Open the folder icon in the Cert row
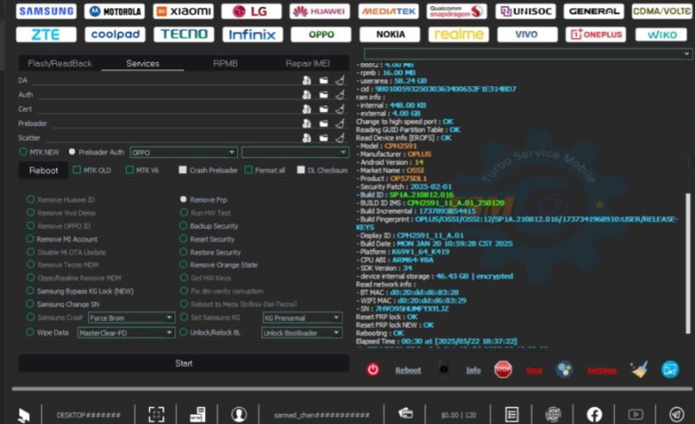 pos(324,109)
